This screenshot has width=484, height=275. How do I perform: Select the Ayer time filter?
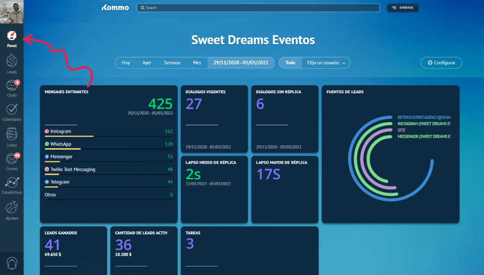[x=146, y=63]
